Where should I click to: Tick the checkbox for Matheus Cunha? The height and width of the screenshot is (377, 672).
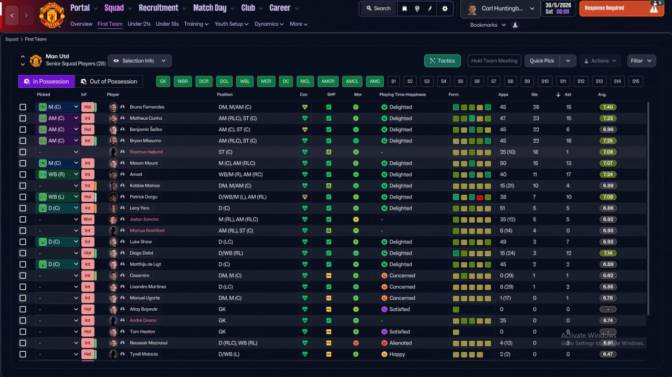23,119
